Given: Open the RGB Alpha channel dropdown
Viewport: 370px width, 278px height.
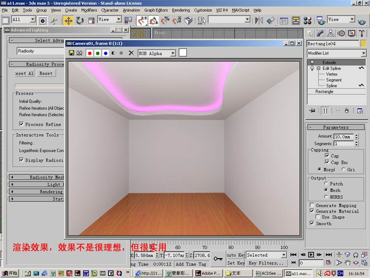Looking at the screenshot, I should pyautogui.click(x=157, y=53).
